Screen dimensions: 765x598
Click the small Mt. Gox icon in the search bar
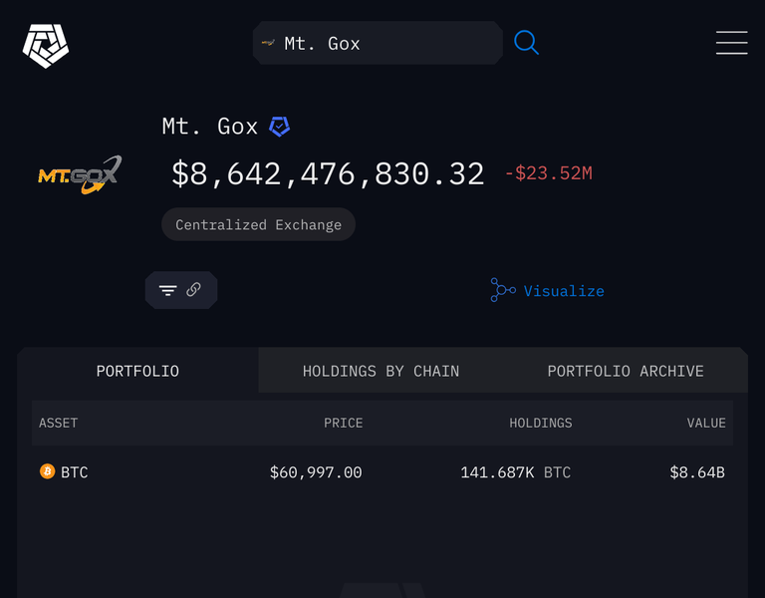[268, 43]
